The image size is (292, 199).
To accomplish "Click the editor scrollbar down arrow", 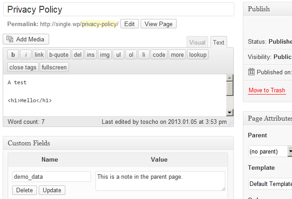I will pyautogui.click(x=230, y=113).
